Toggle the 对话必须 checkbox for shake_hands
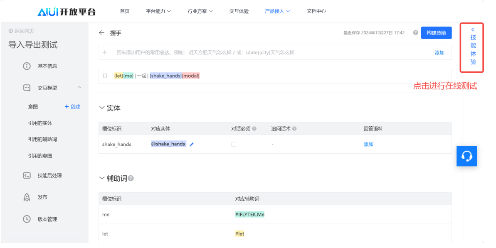 pyautogui.click(x=233, y=145)
